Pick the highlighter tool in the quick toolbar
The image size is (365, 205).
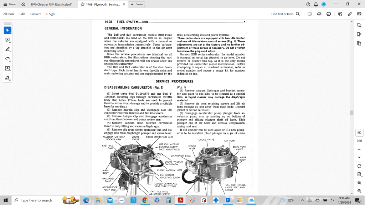click(x=7, y=49)
